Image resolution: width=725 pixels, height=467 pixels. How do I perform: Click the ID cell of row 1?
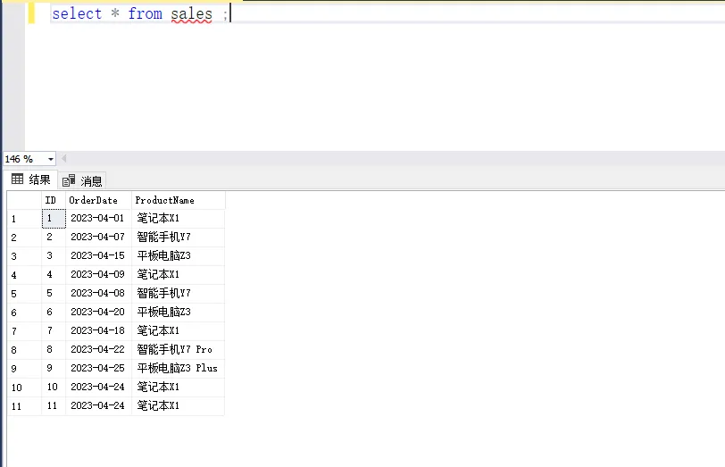[x=54, y=219]
